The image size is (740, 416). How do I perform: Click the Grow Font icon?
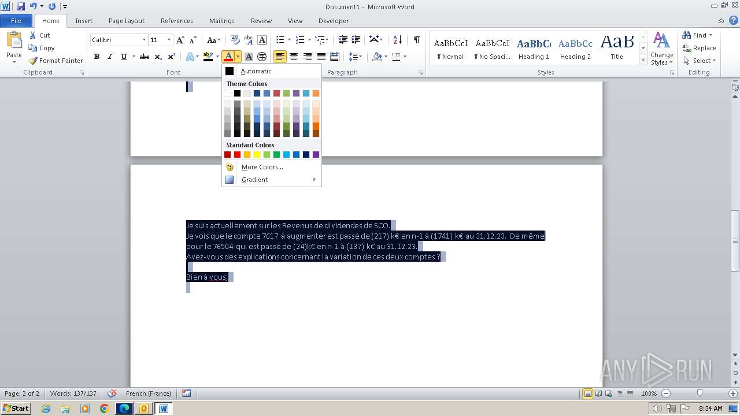click(x=180, y=40)
